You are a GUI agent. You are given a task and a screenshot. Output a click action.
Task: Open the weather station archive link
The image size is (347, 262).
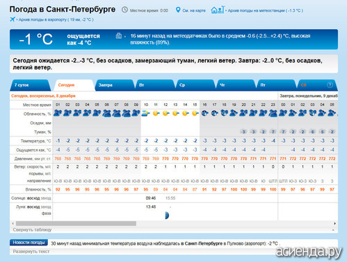[x=265, y=10]
